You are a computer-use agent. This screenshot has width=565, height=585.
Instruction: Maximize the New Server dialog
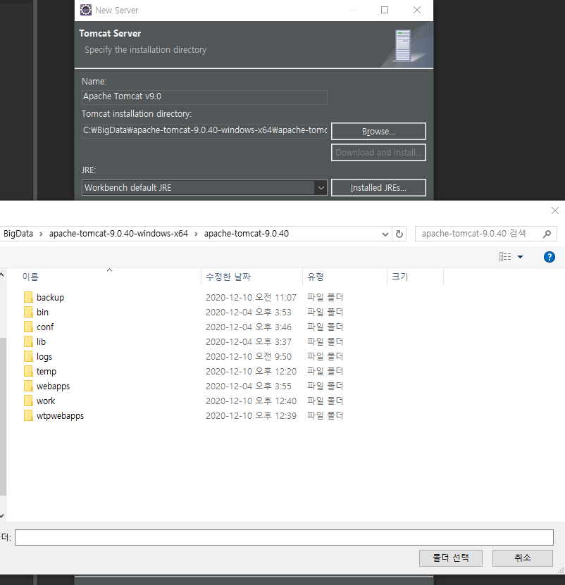pos(384,10)
